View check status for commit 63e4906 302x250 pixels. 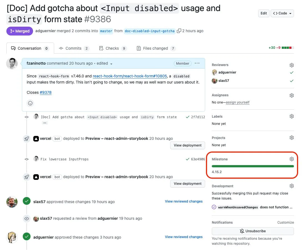click(188, 159)
